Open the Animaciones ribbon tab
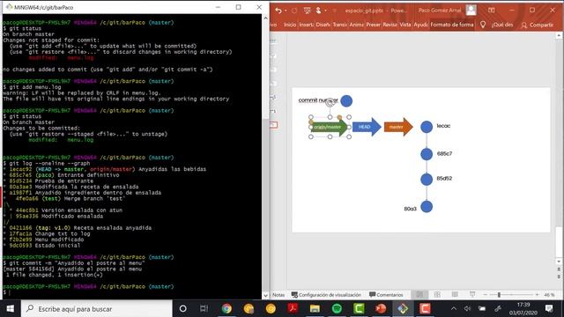The height and width of the screenshot is (317, 564). 356,25
